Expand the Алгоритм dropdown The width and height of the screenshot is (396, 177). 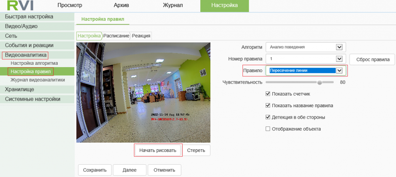pyautogui.click(x=340, y=47)
